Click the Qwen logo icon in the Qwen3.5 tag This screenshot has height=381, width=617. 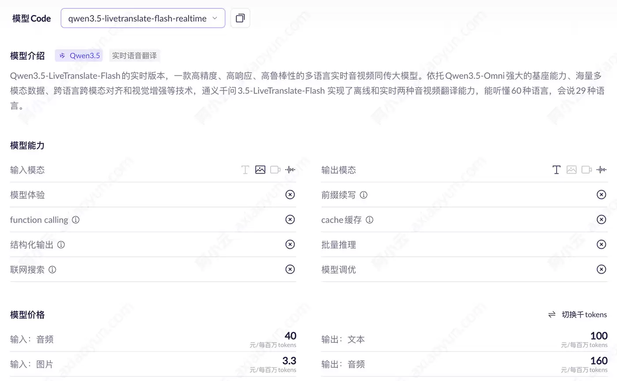click(x=63, y=55)
